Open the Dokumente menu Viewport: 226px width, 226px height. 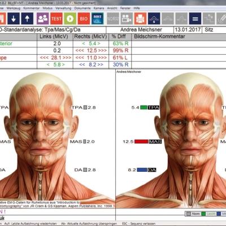pyautogui.click(x=82, y=8)
